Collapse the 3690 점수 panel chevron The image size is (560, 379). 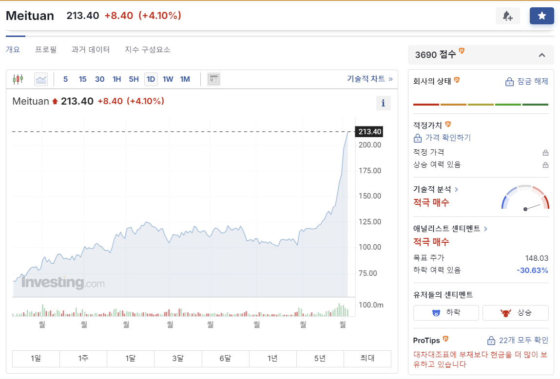pos(541,55)
